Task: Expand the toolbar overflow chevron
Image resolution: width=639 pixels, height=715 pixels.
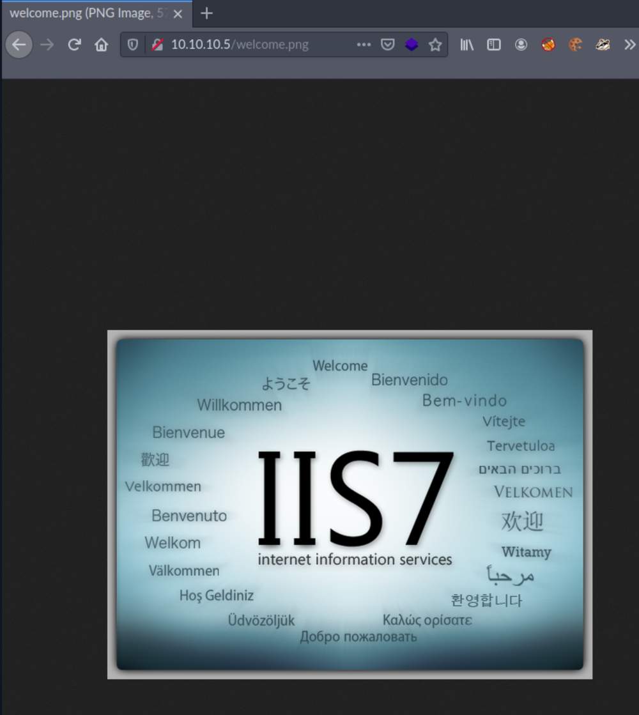Action: coord(630,45)
